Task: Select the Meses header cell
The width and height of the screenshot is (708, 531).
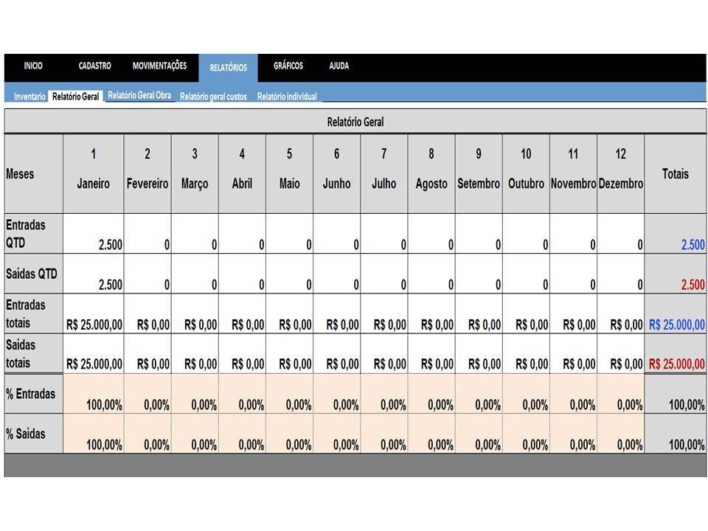Action: [x=34, y=174]
